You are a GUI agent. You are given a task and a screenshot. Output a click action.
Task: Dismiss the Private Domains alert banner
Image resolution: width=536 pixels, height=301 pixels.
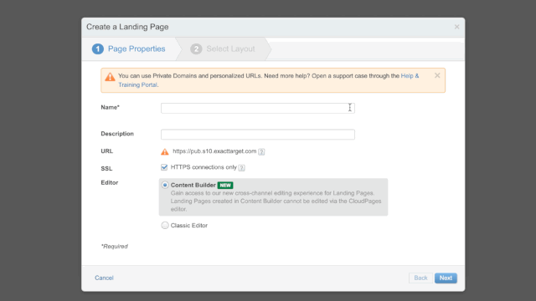coord(437,76)
